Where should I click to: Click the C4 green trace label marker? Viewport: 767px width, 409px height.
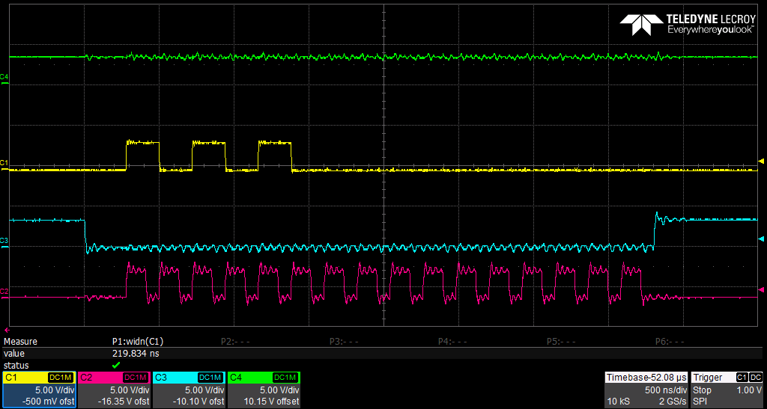tap(4, 78)
